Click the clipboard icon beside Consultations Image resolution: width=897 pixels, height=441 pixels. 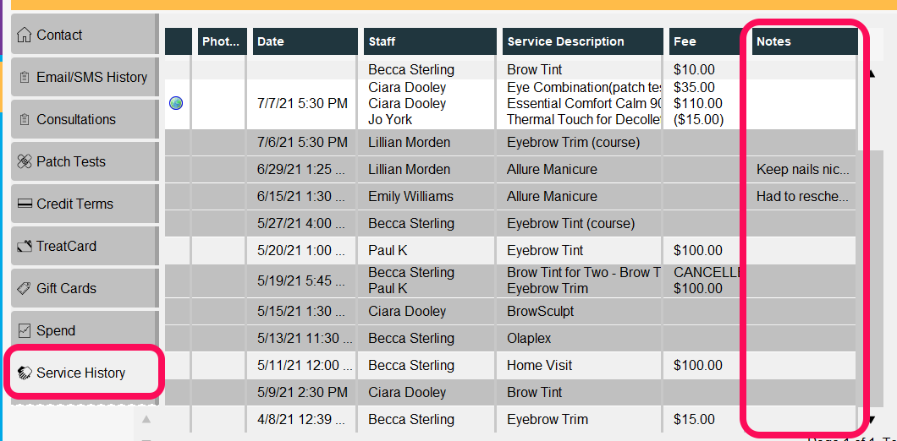click(24, 120)
